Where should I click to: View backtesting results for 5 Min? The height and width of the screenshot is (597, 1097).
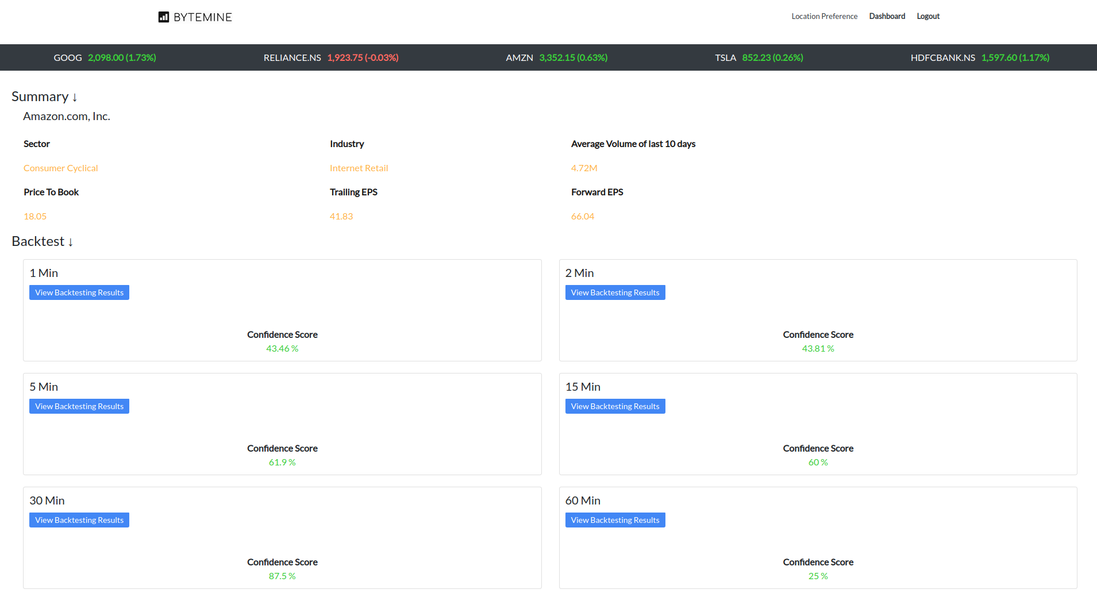79,406
